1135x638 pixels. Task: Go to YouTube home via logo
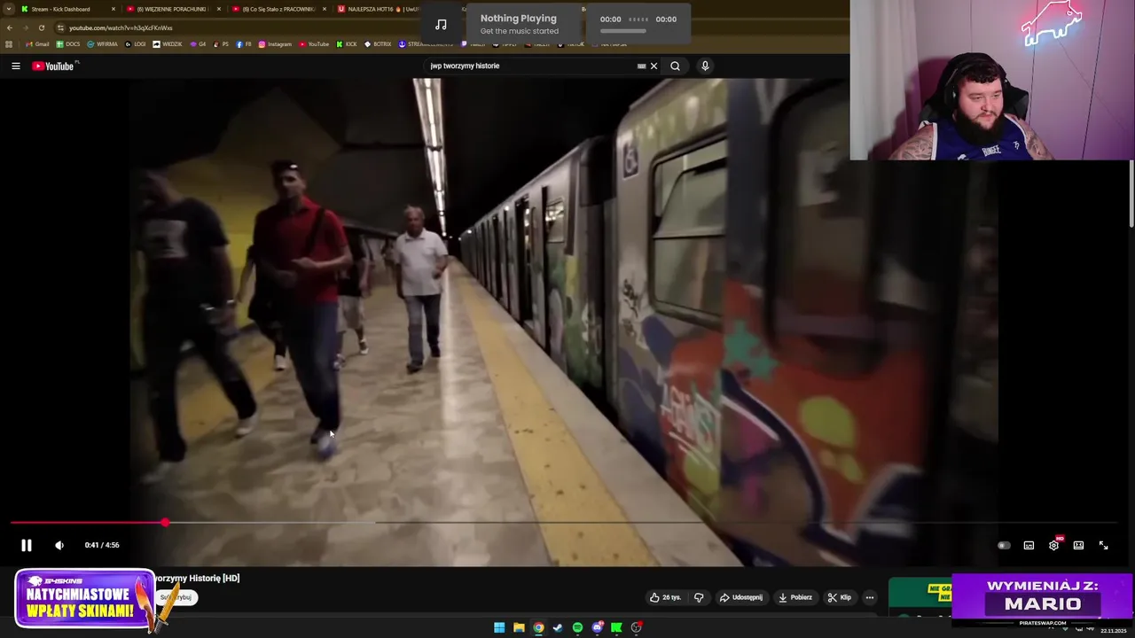click(55, 66)
